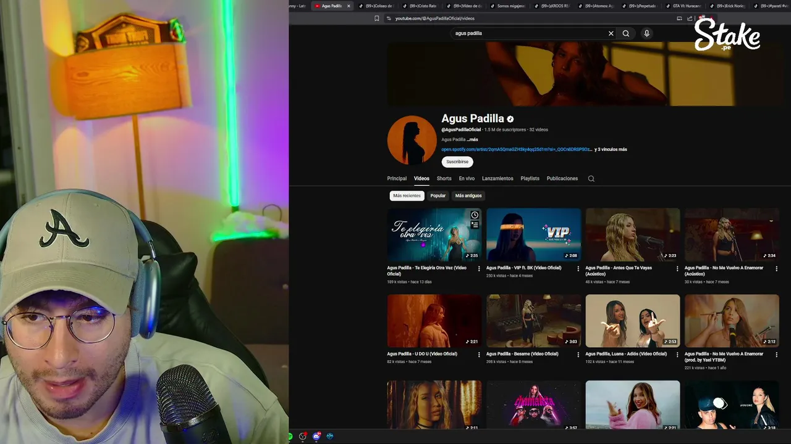Play the Adiós video thumbnail

(633, 321)
